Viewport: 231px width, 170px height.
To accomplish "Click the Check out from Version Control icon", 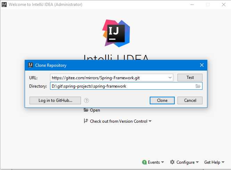I will (86, 121).
